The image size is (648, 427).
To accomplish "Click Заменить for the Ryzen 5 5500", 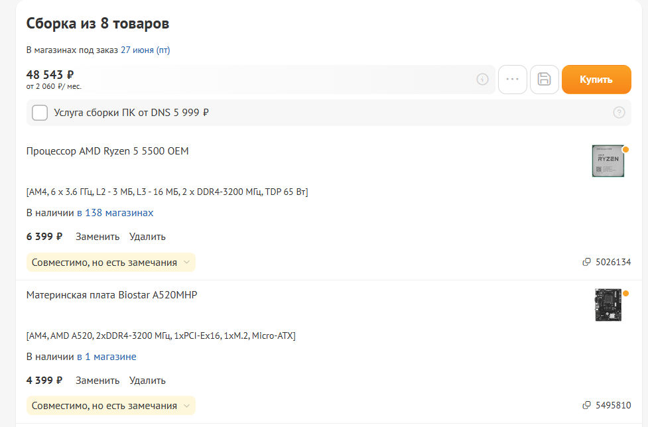I will 97,237.
